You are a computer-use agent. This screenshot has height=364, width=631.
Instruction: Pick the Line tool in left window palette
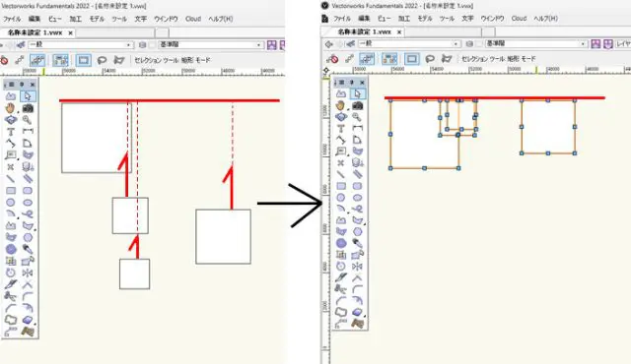click(x=11, y=179)
